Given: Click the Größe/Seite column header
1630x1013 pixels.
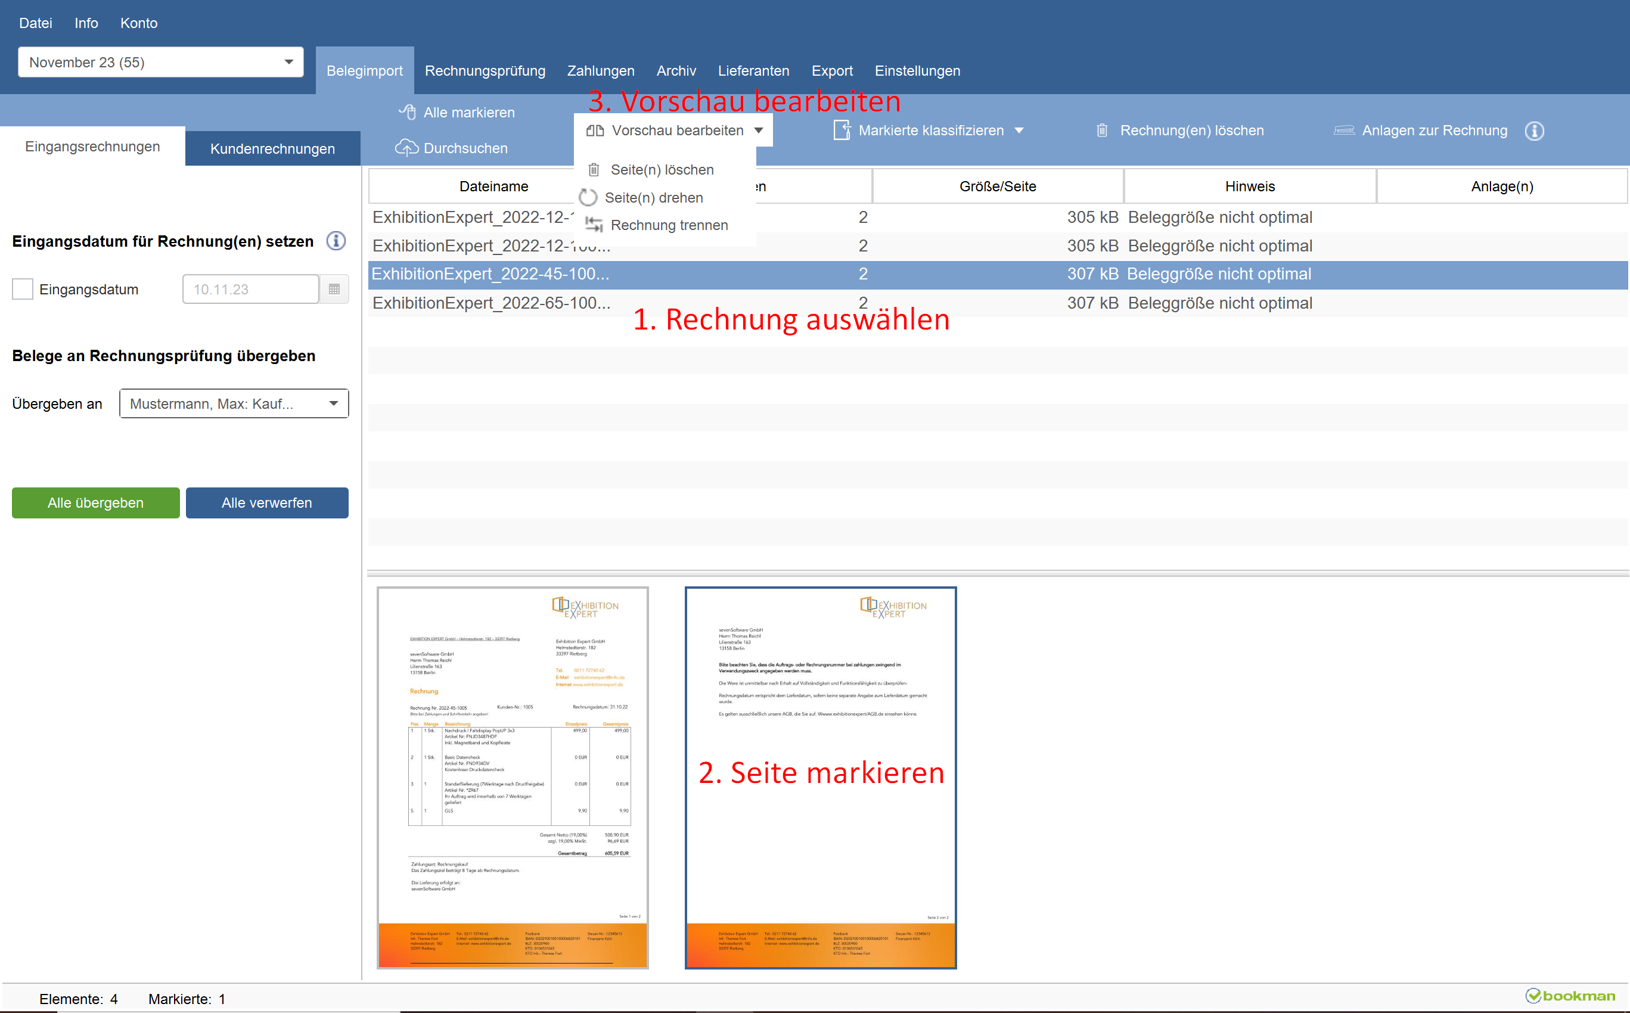Looking at the screenshot, I should [x=998, y=185].
